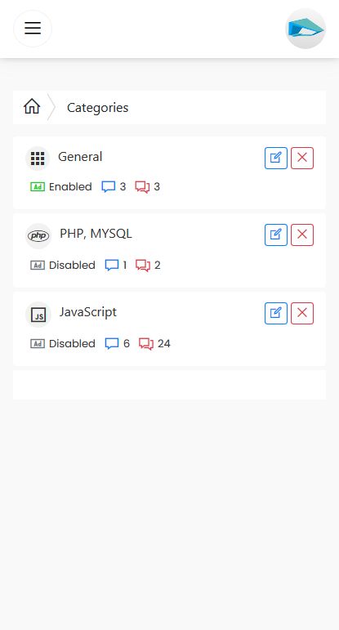The height and width of the screenshot is (630, 339).
Task: Click the green Ad Enabled indicator for General
Action: 61,187
